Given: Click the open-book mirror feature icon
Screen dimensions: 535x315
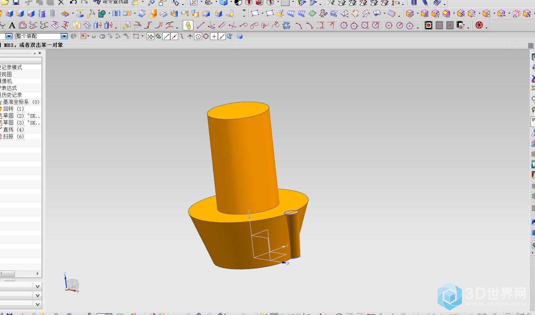Looking at the screenshot, I should [x=116, y=14].
